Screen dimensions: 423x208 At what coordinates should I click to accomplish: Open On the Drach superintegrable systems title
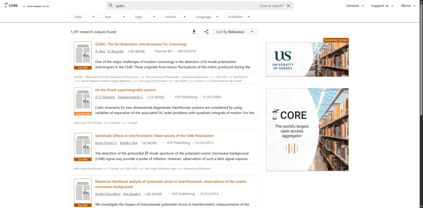pyautogui.click(x=126, y=90)
